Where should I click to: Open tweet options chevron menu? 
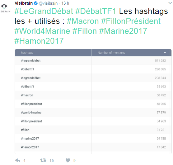[x=170, y=3]
